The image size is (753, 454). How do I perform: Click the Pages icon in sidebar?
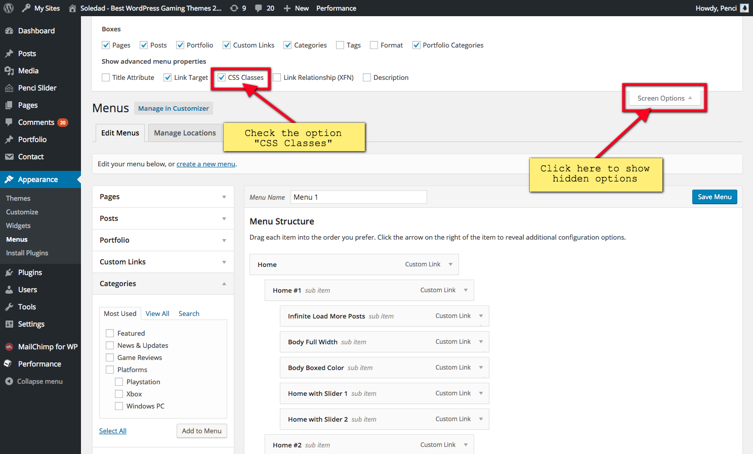[x=9, y=105]
